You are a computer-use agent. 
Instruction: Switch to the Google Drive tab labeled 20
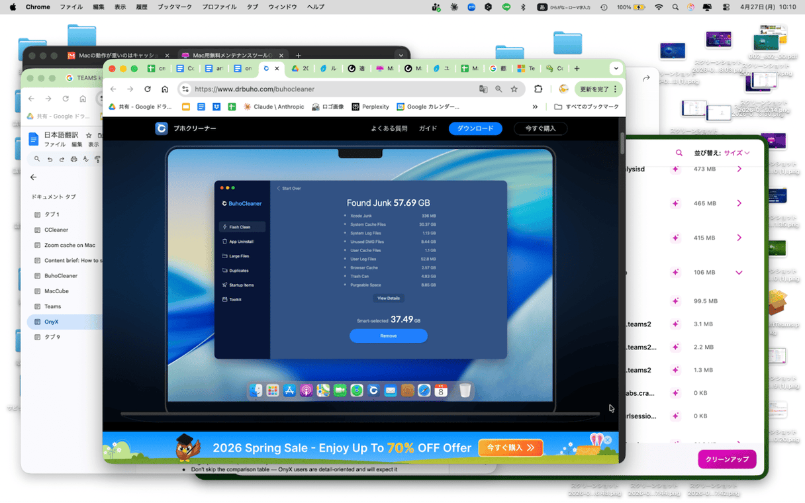click(300, 68)
